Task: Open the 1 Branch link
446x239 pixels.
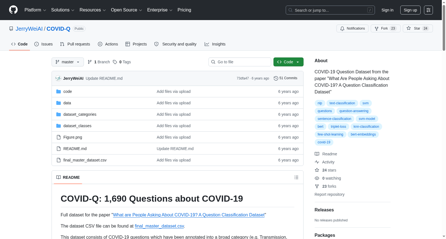Action: point(99,62)
